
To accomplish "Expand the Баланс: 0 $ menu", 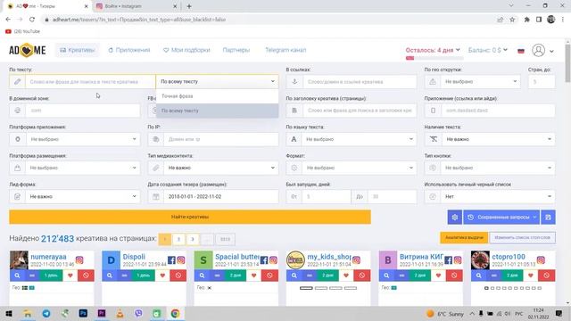I will tap(488, 50).
